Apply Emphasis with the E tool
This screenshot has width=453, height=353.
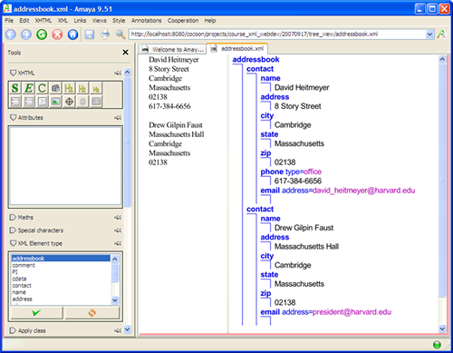click(28, 88)
